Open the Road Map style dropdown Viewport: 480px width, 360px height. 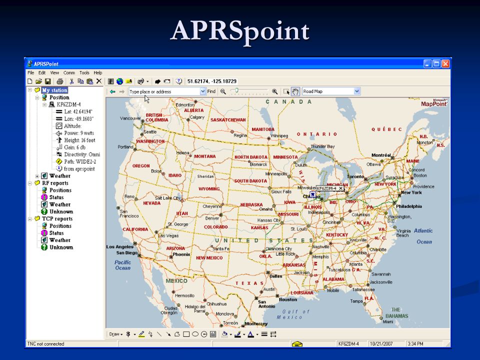(357, 91)
